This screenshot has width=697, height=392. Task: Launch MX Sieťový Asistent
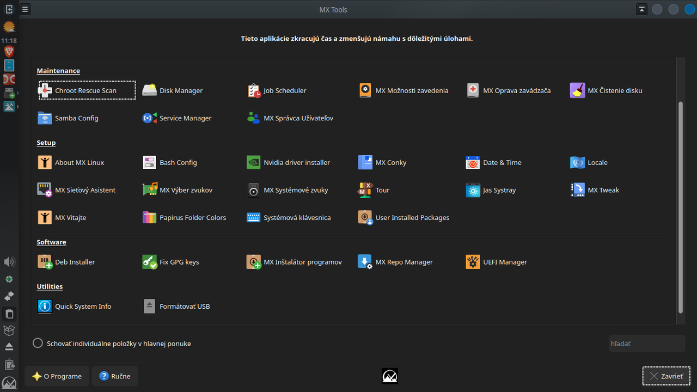tap(76, 190)
